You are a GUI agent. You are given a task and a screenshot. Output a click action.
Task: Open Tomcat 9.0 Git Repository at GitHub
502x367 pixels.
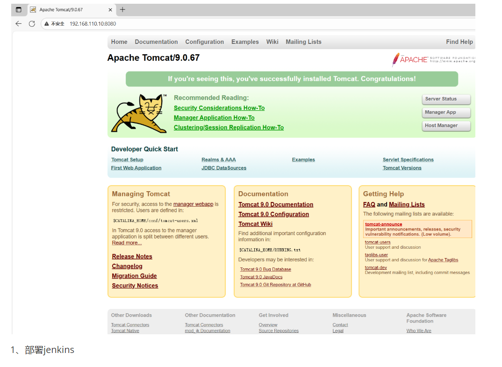point(275,285)
